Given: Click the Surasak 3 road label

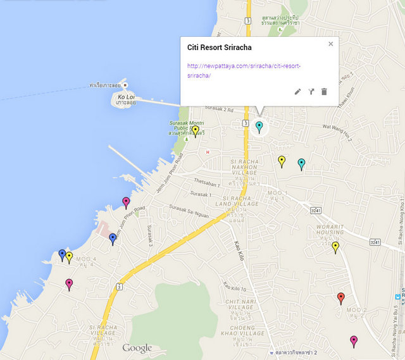Looking at the screenshot, I should pos(150,235).
